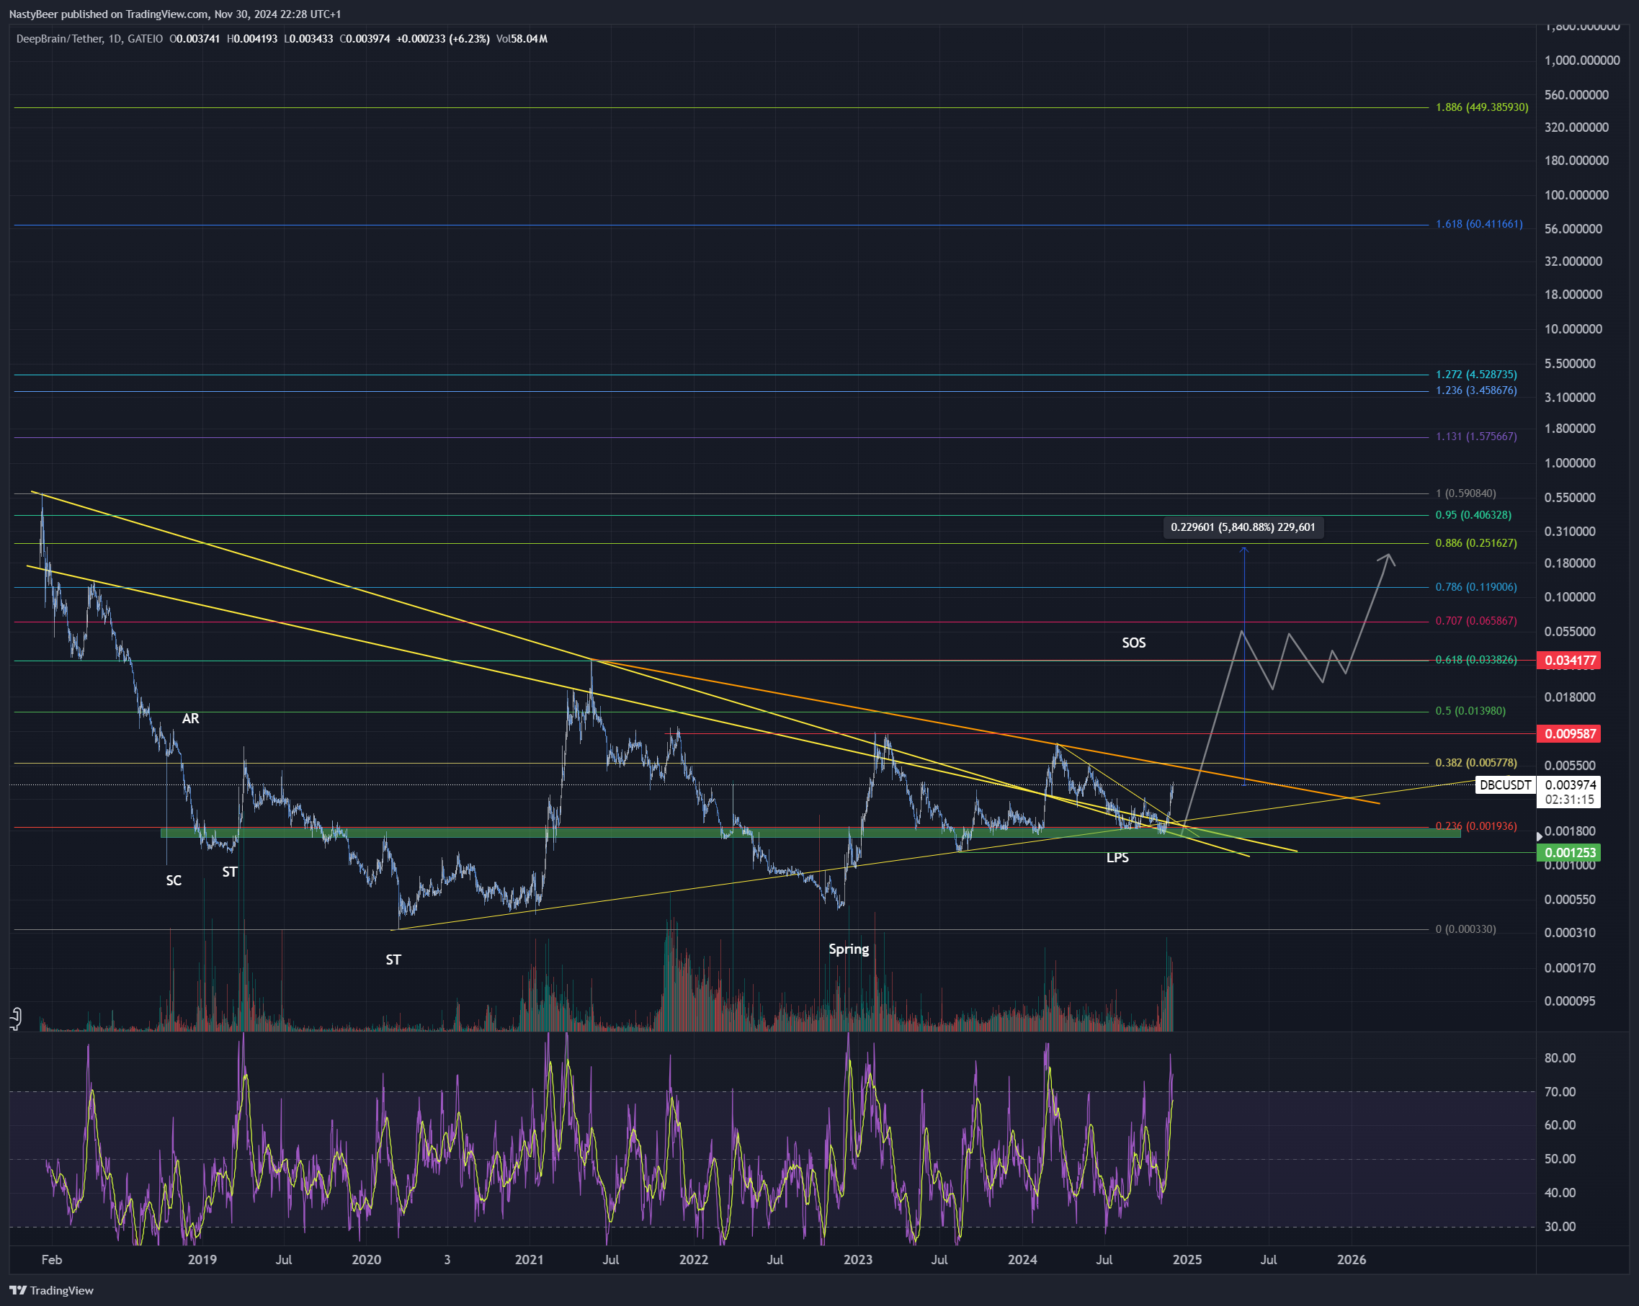Click the 2021 label on time axis

(x=529, y=1260)
